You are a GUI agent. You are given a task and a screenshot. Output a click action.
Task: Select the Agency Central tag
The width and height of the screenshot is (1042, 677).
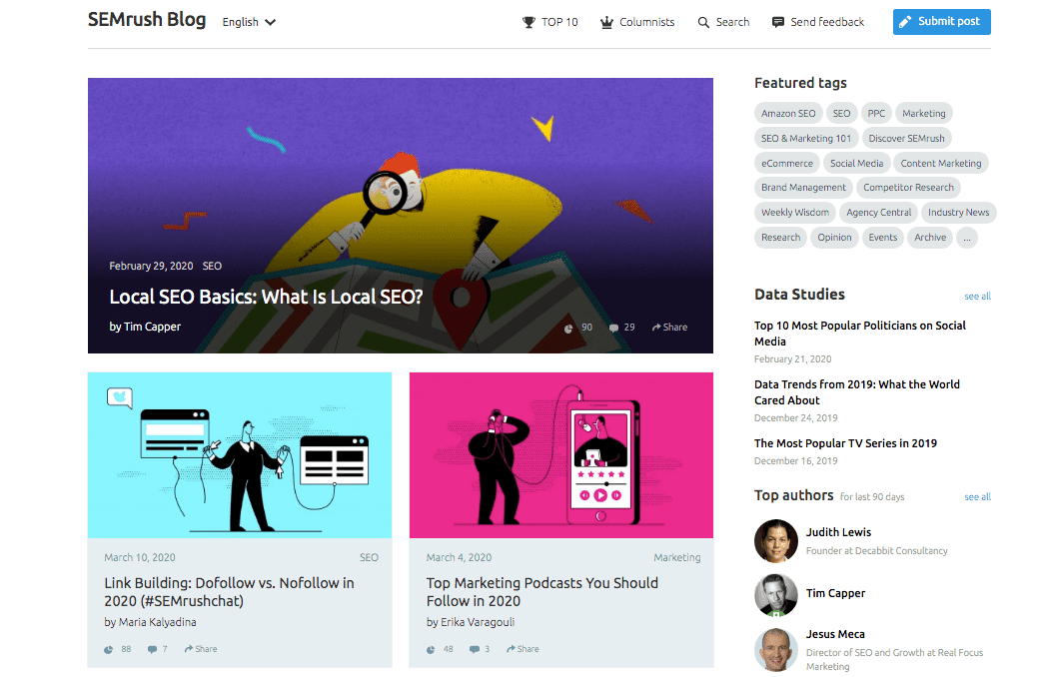pyautogui.click(x=878, y=213)
